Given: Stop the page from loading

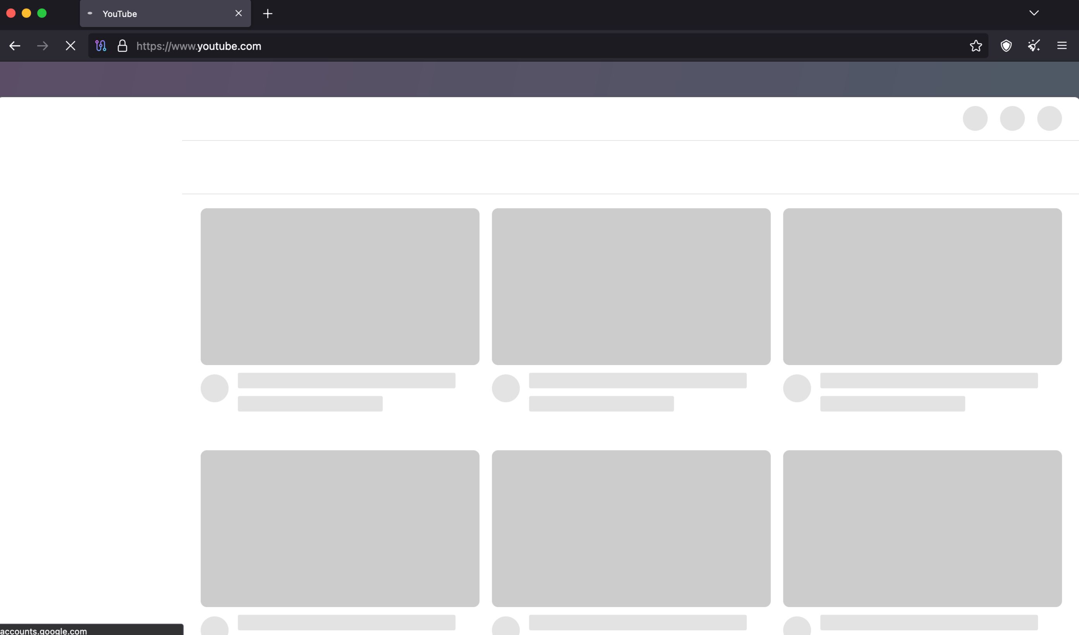Looking at the screenshot, I should point(70,46).
